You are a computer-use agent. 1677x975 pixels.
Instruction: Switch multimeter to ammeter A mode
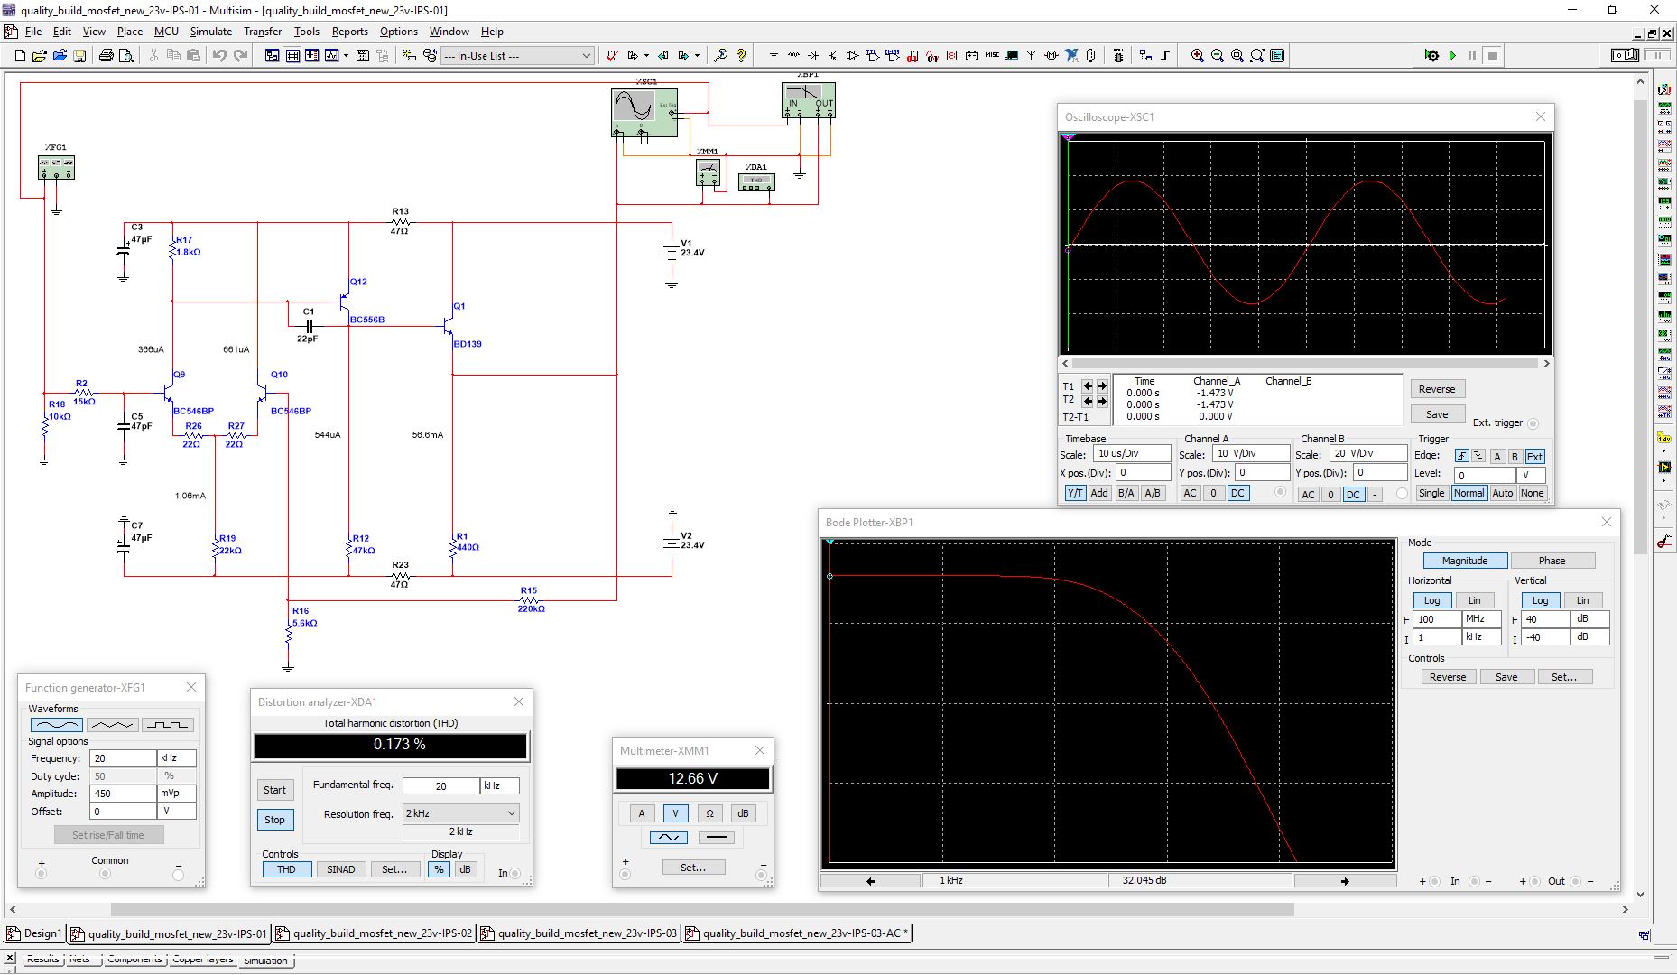click(x=642, y=813)
